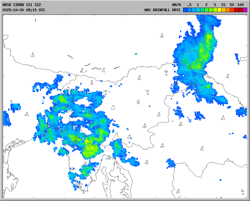Viewport: 250px width, 201px height.
Task: Click the VK city marker
Action: pos(227,75)
